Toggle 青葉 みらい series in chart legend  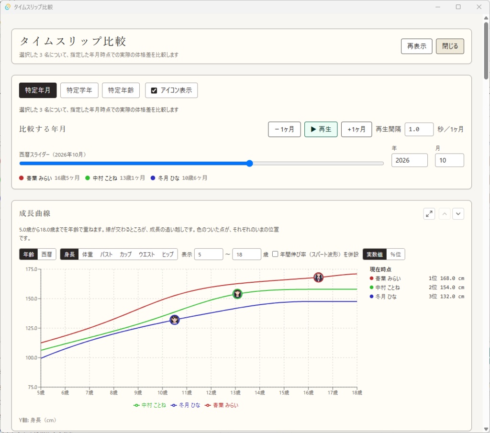pos(222,405)
